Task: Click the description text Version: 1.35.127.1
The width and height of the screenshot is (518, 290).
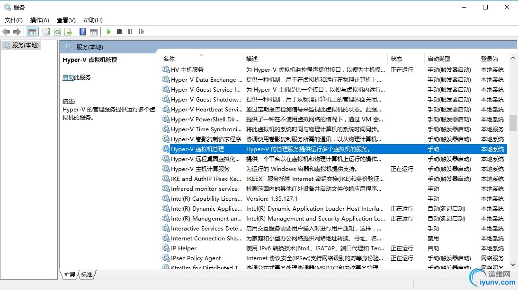Action: click(x=272, y=199)
